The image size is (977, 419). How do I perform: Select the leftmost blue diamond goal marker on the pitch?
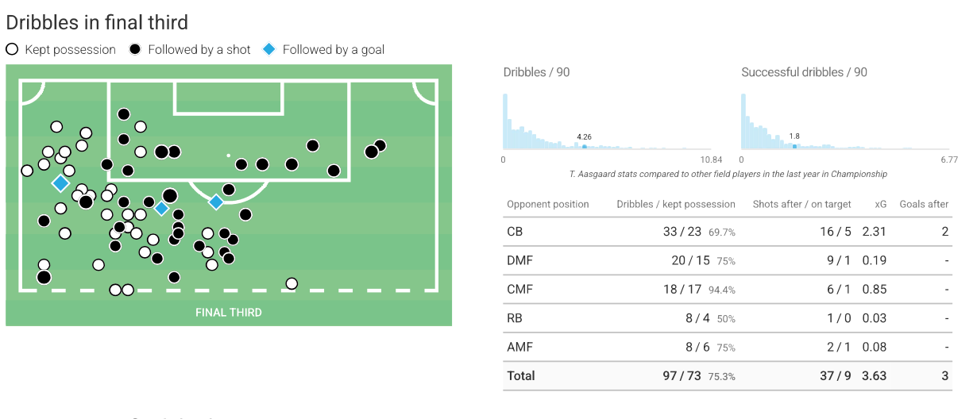coord(60,183)
